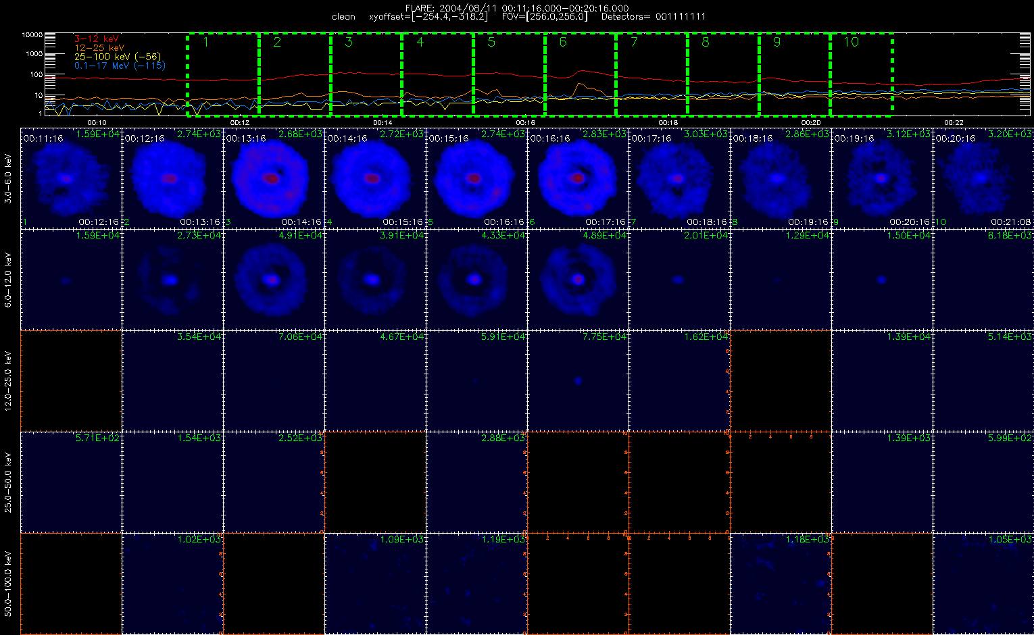Click the orange 12-25 keV legend entry
The image size is (1034, 635).
(x=99, y=48)
